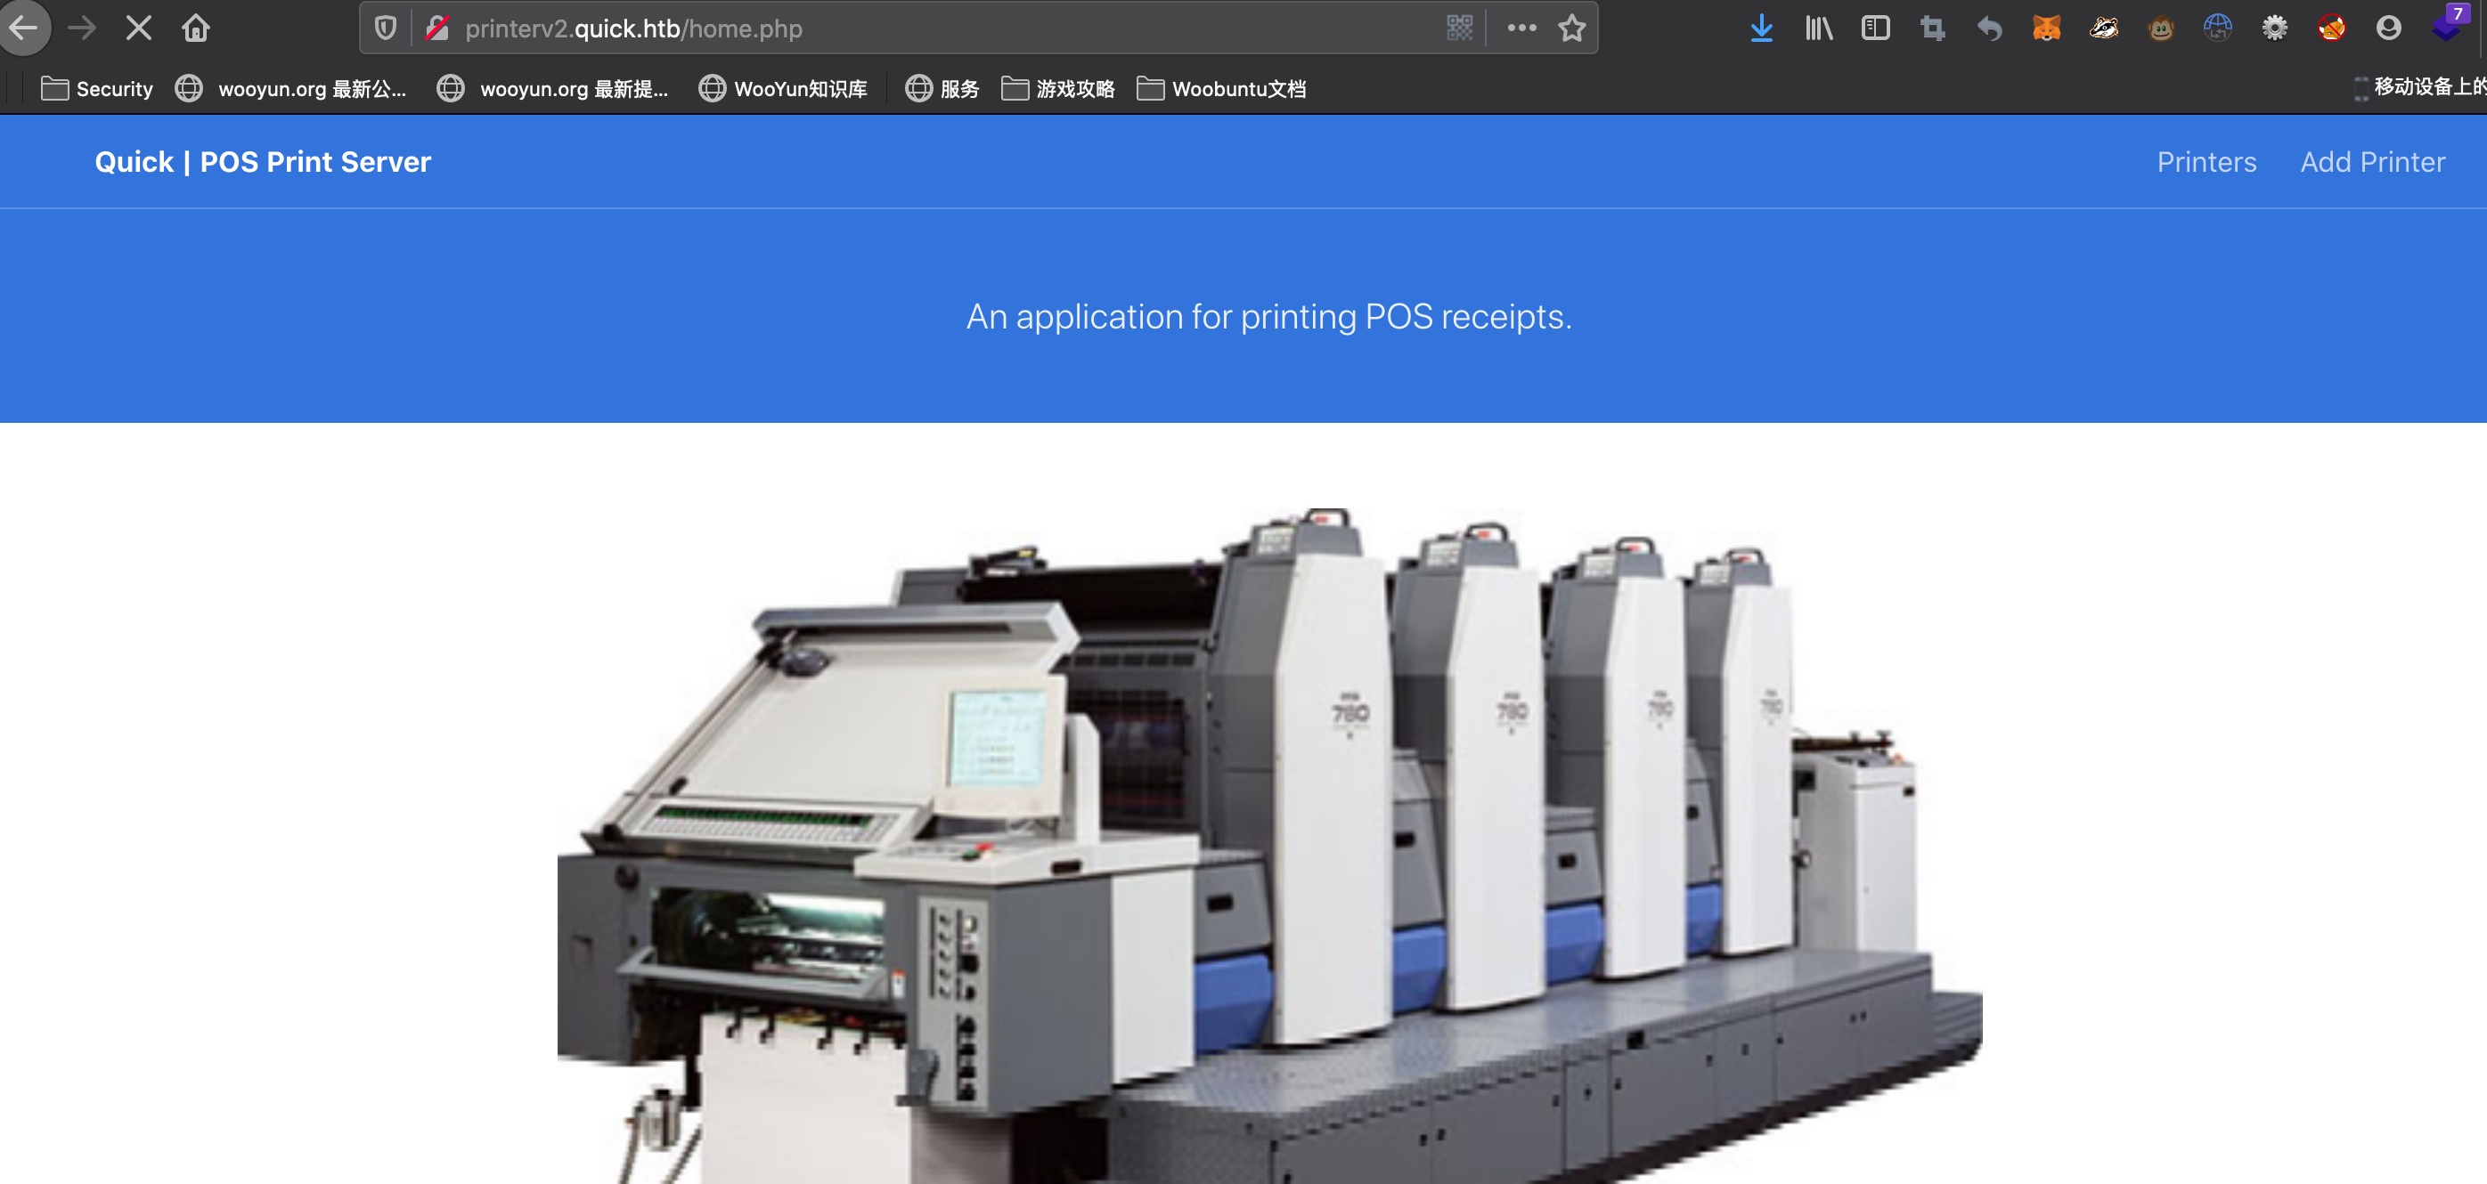
Task: Click the gear extension icon
Action: pyautogui.click(x=2275, y=28)
